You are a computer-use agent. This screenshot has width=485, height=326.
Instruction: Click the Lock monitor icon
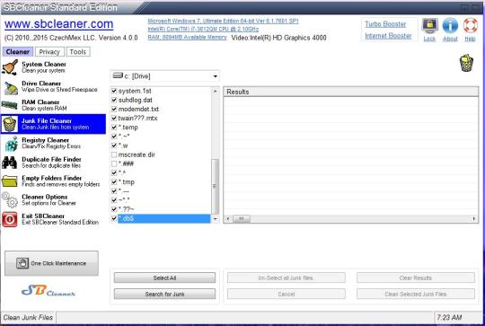[429, 26]
